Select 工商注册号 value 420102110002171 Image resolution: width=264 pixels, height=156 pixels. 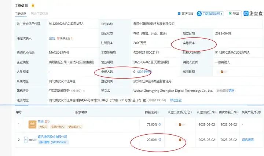(146, 52)
